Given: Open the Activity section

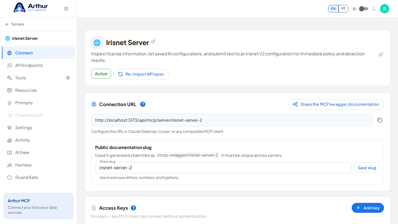Looking at the screenshot, I should tap(39, 140).
